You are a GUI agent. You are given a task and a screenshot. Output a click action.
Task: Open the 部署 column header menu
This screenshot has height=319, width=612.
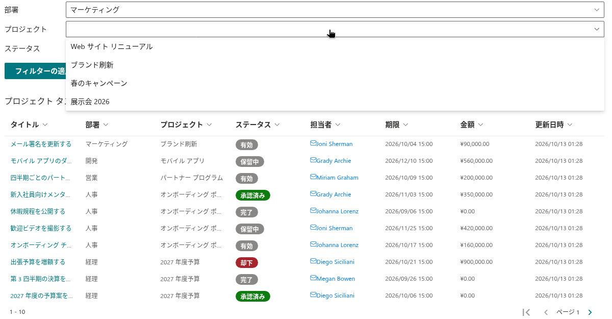click(x=106, y=125)
